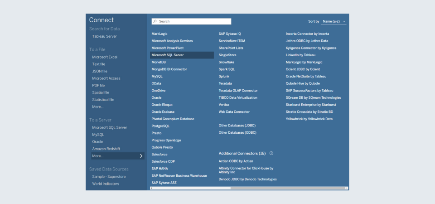Select Oracle under To a Server
Viewport: 435px width, 204px height.
(x=98, y=142)
